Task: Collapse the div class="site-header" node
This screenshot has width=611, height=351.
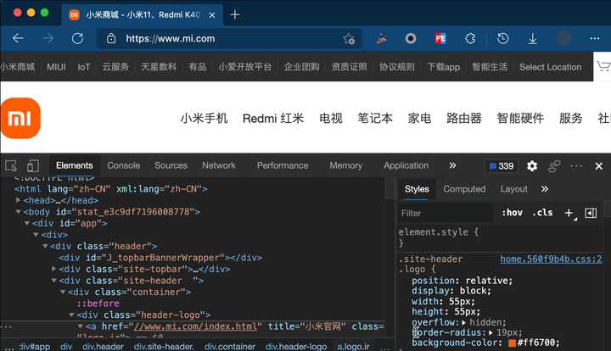Action: 53,281
